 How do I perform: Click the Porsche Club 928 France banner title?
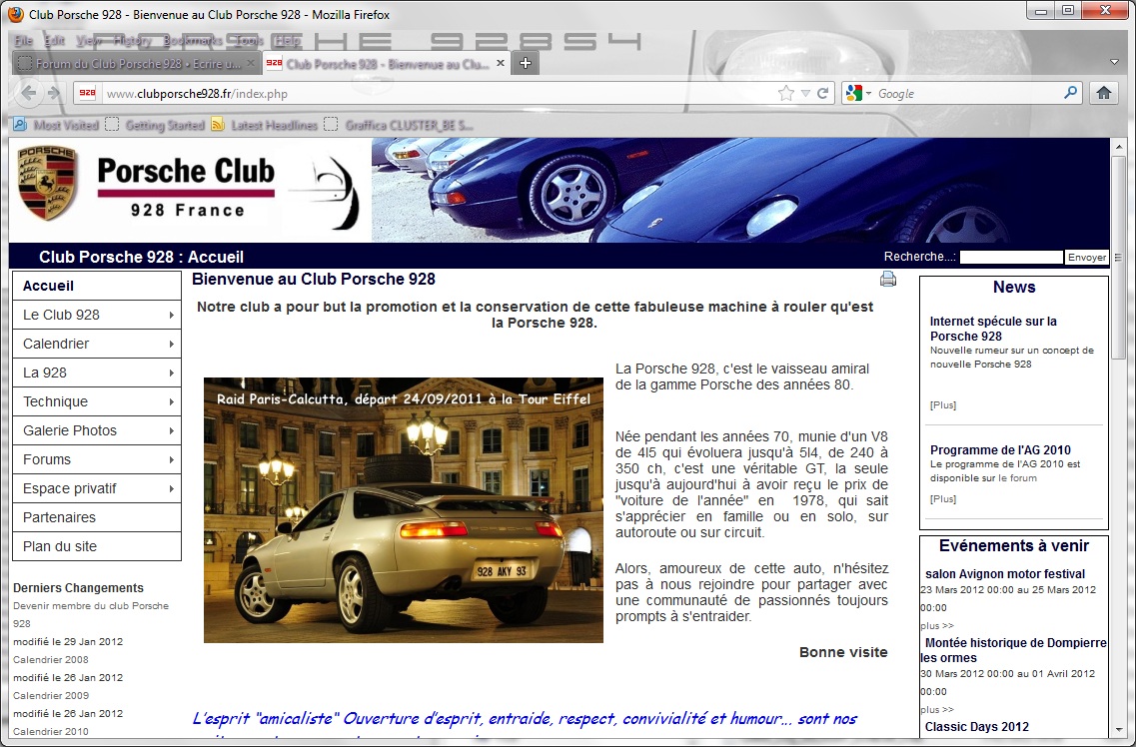pos(186,187)
